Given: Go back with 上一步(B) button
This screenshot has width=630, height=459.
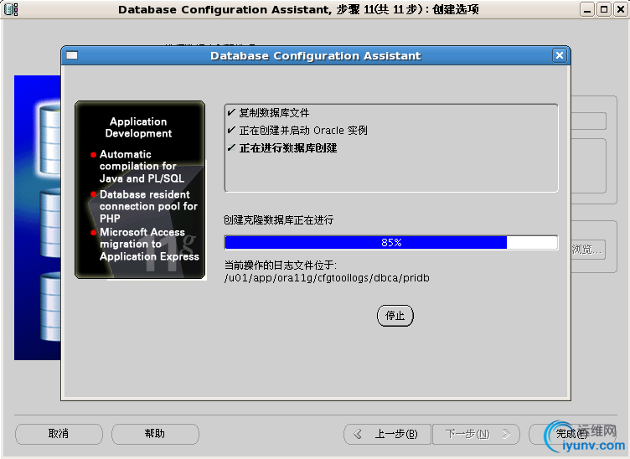Looking at the screenshot, I should (x=387, y=434).
